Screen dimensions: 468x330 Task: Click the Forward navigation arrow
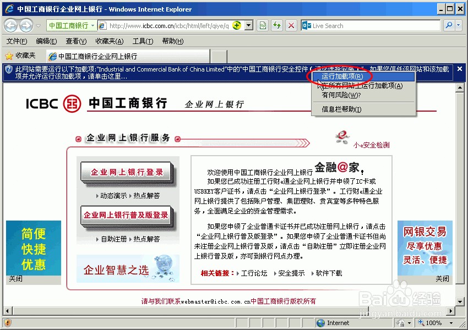(x=26, y=26)
